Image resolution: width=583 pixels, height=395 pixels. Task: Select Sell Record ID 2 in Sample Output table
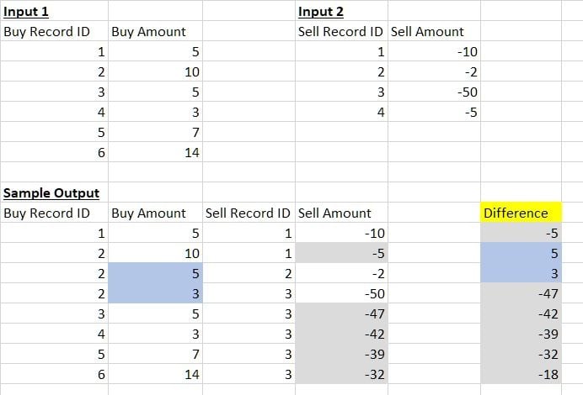249,273
